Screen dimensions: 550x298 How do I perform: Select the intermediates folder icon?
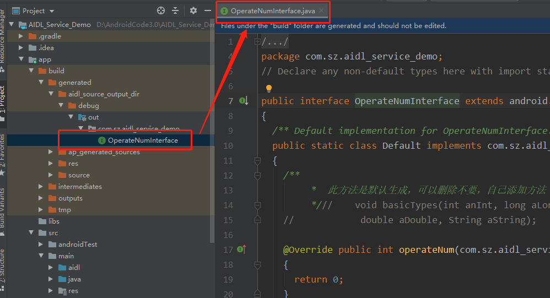coord(52,187)
